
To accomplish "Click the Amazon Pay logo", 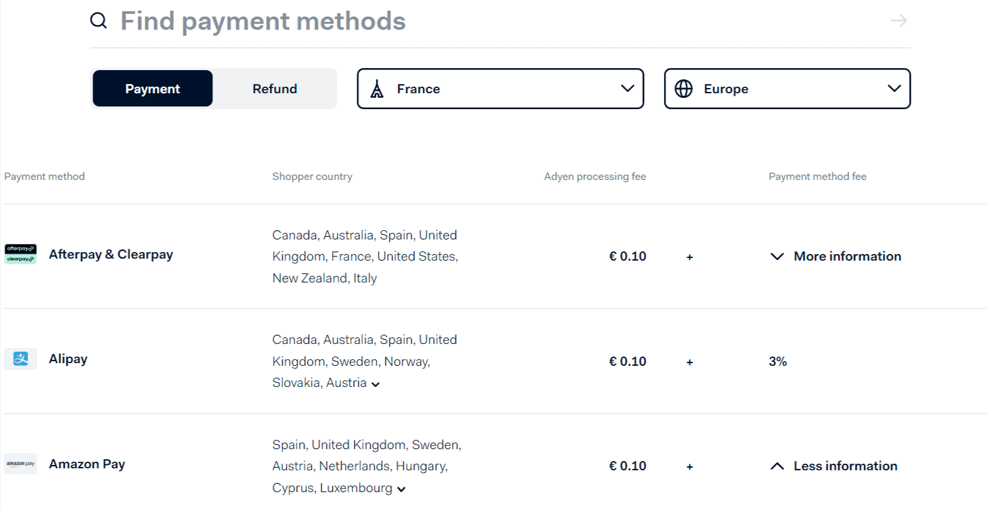I will pyautogui.click(x=21, y=464).
